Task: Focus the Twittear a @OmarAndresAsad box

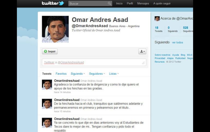Action: click(94, 62)
